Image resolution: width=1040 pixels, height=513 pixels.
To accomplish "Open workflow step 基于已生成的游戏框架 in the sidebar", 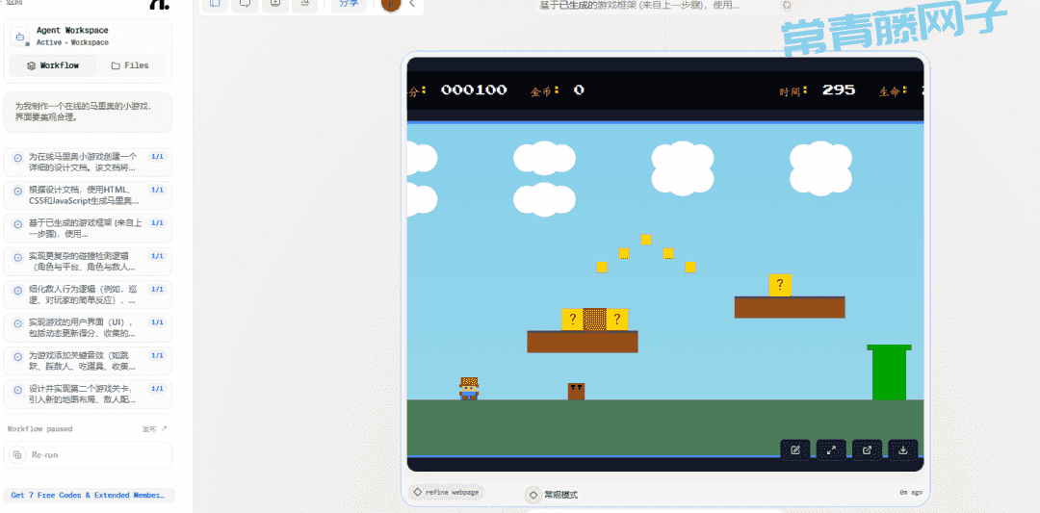I will coord(88,229).
